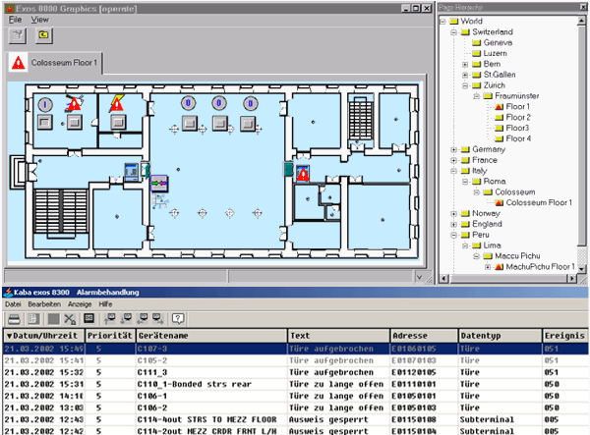Click the square button below round I indicator

[45, 123]
